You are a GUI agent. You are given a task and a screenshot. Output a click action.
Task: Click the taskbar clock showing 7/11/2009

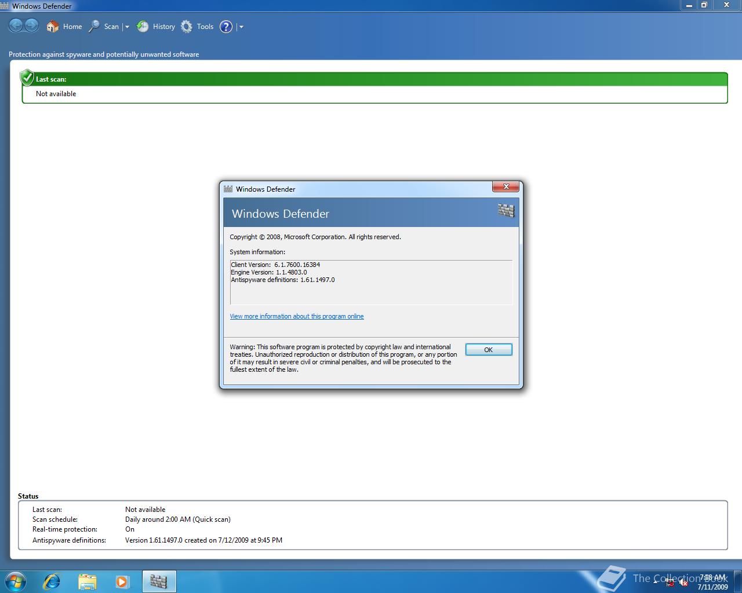point(712,582)
